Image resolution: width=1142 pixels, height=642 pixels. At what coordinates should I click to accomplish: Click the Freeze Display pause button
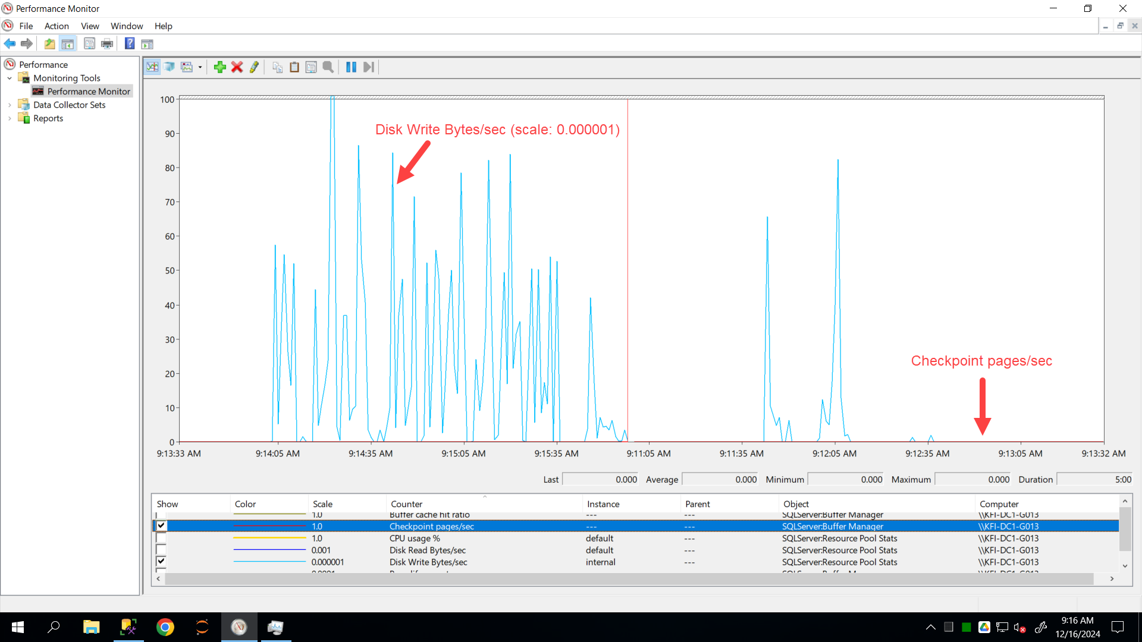[x=351, y=67]
